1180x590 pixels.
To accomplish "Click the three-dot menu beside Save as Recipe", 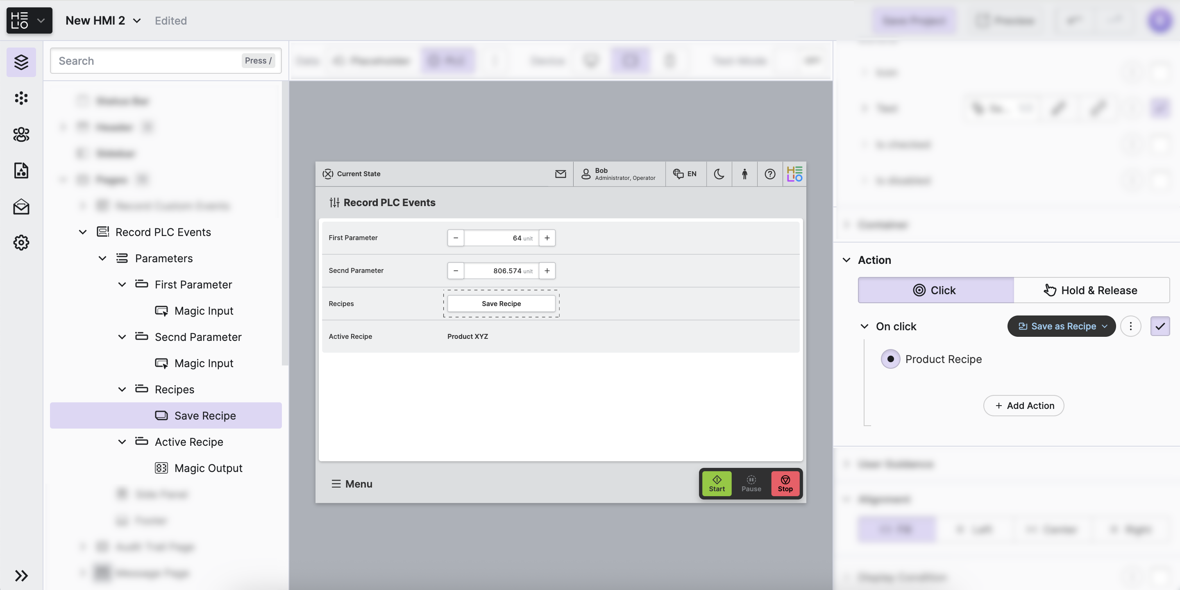I will pos(1130,326).
